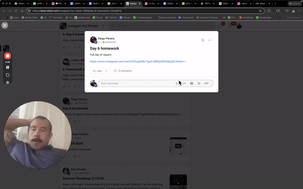
Task: Open the 2/26 Rant video thumbnail
Action: click(178, 146)
